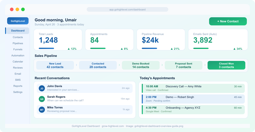Click the MT avatar for Mike Torres
The image size is (255, 132).
42,110
